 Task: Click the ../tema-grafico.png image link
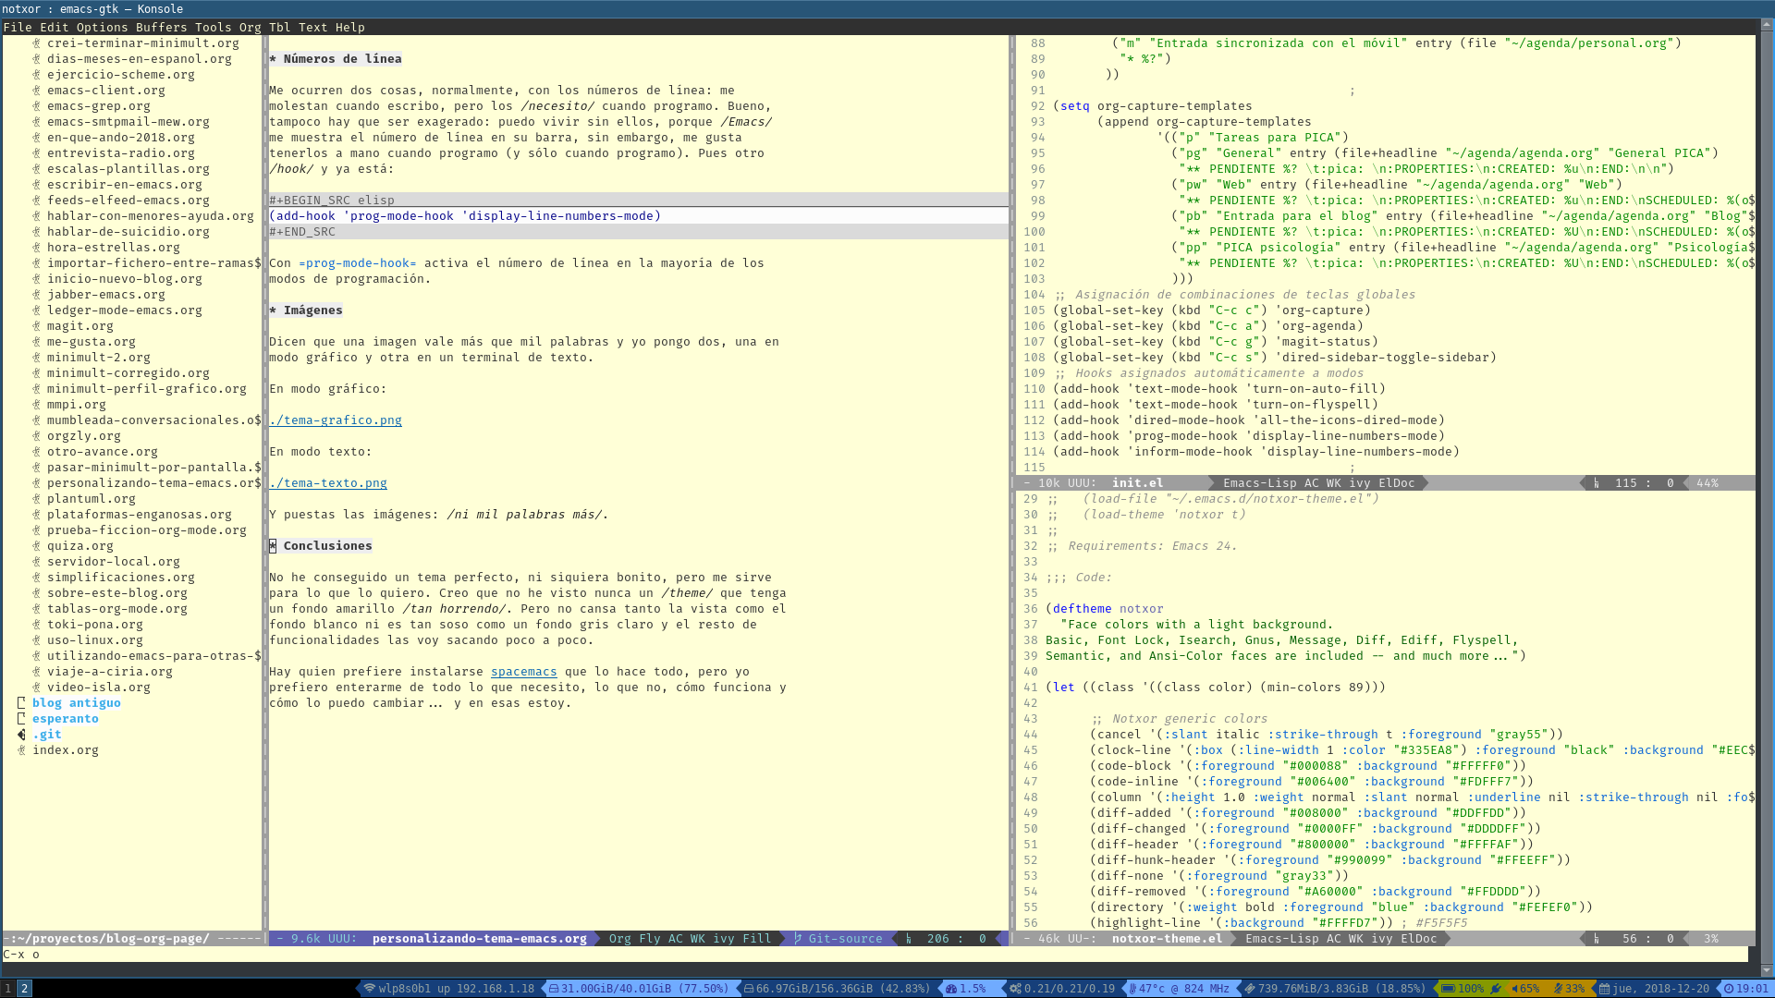coord(334,420)
